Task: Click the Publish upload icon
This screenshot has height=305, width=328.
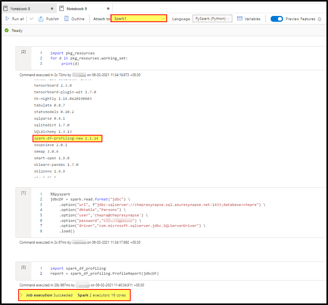Action: [x=41, y=19]
